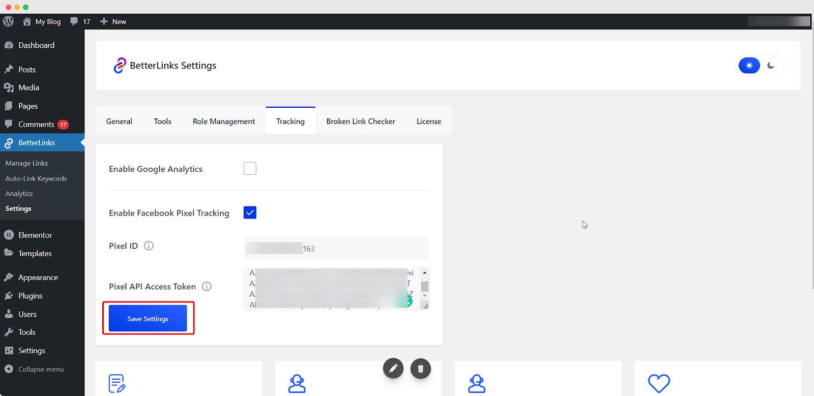Open Auto-Link Keywords submenu
Viewport: 814px width, 396px height.
[x=36, y=178]
